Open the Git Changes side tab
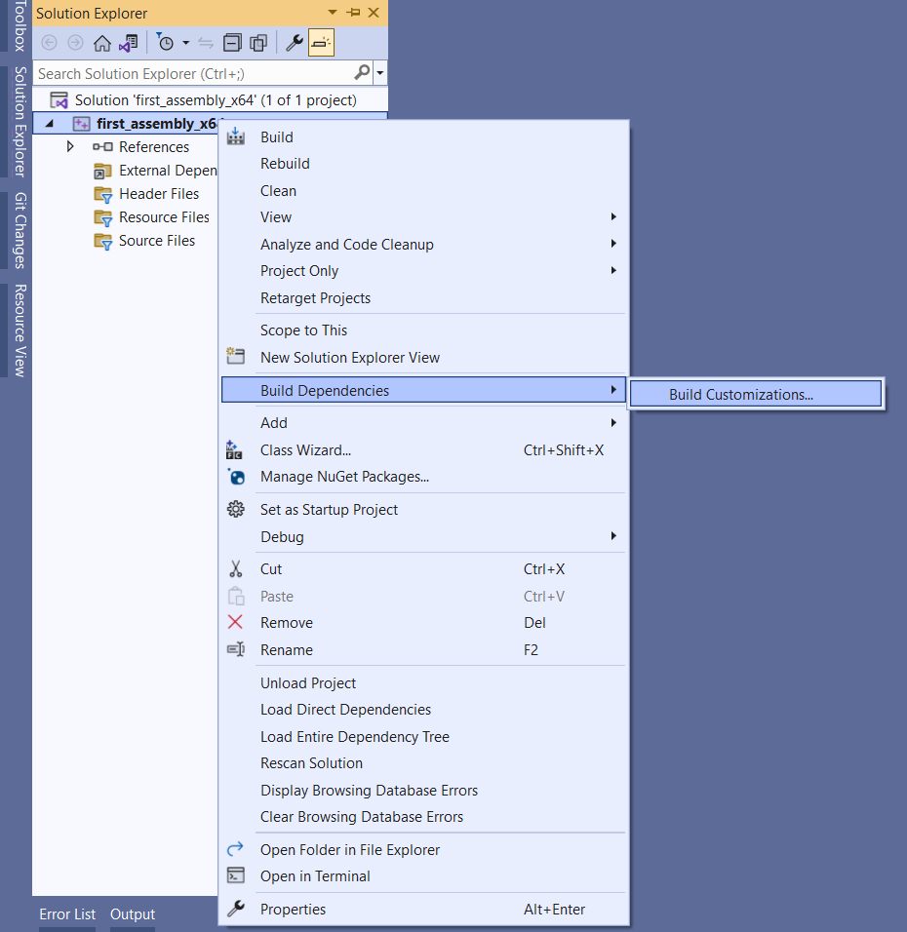907x932 pixels. (19, 230)
